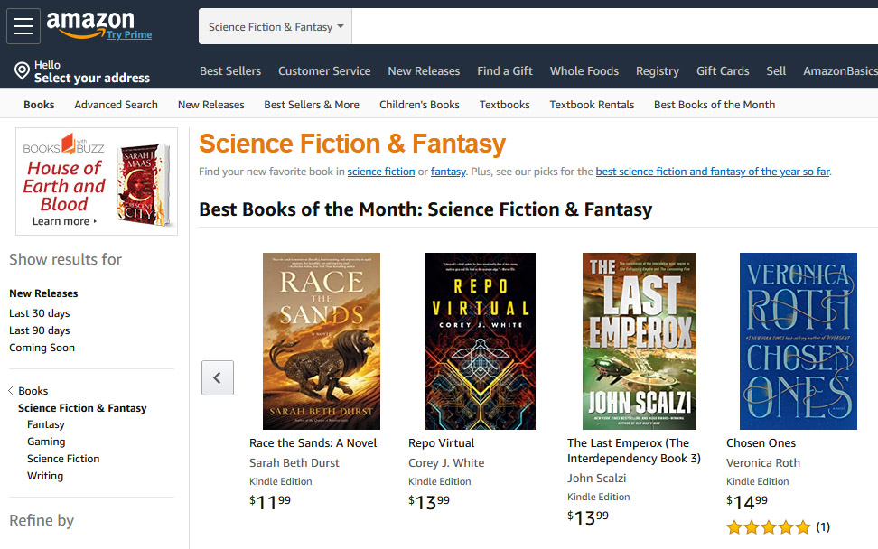The image size is (878, 549).
Task: Click the carousel previous arrow
Action: pyautogui.click(x=217, y=377)
